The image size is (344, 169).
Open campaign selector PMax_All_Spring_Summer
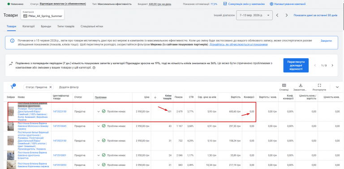[x=43, y=14]
